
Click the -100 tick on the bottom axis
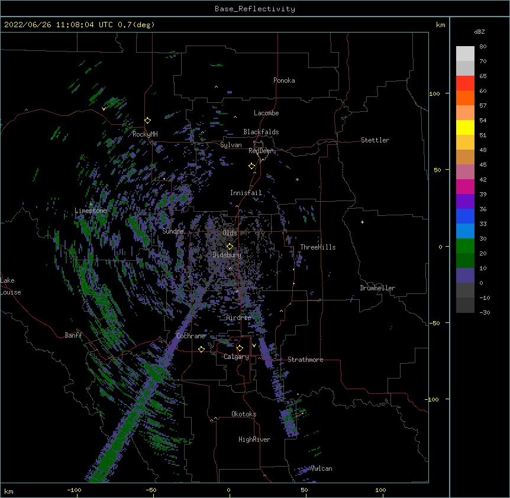[x=74, y=490]
